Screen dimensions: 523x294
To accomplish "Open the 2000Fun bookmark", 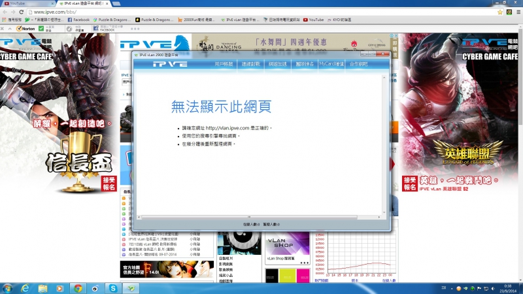I will [x=196, y=20].
